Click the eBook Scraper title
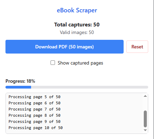This screenshot has height=139, width=154. pos(77,10)
